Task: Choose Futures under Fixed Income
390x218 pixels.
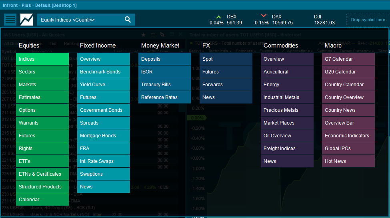Action: pyautogui.click(x=104, y=97)
